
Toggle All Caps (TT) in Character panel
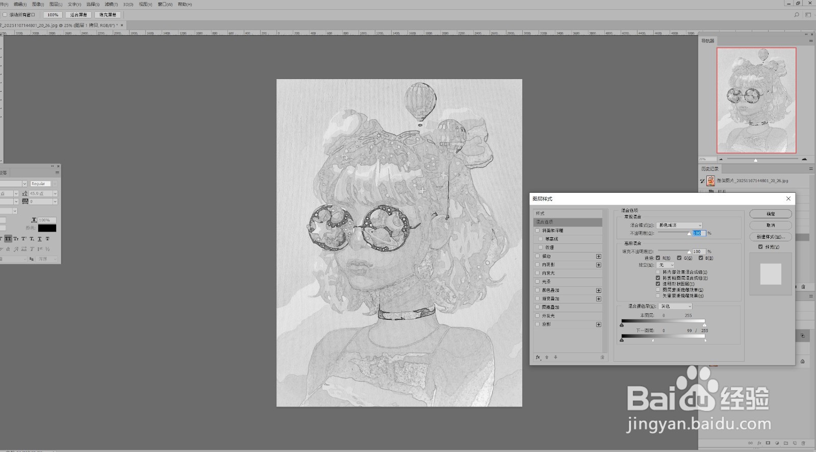click(8, 239)
